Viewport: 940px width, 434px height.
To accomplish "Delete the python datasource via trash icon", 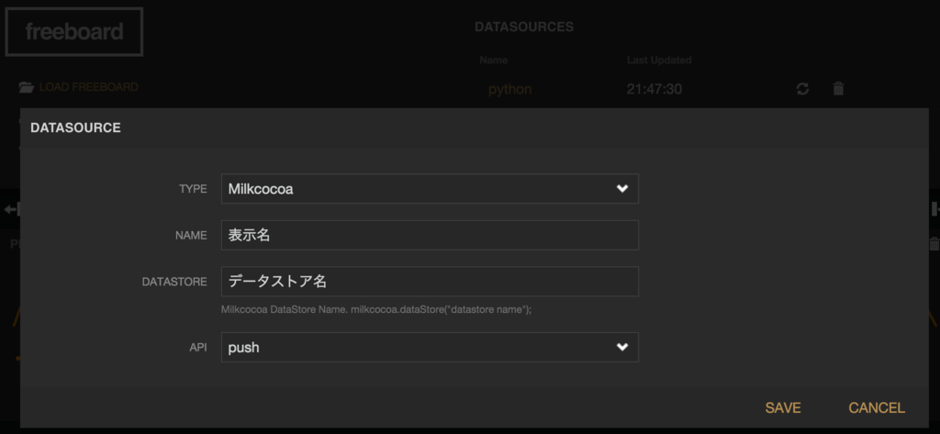I will tap(838, 89).
